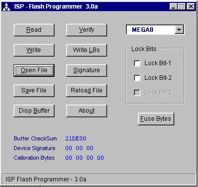Open the About dialog

pos(86,111)
